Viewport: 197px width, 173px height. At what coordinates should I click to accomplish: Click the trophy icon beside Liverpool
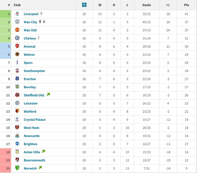41,13
